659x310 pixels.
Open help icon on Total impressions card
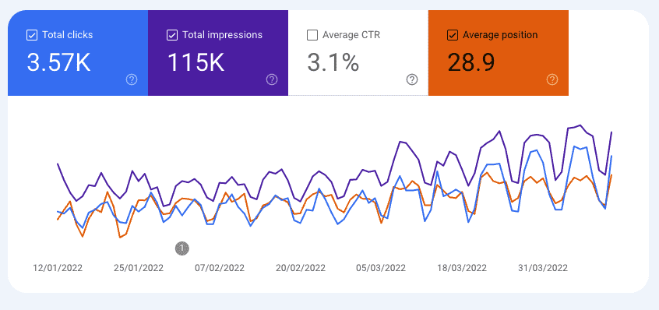point(272,79)
